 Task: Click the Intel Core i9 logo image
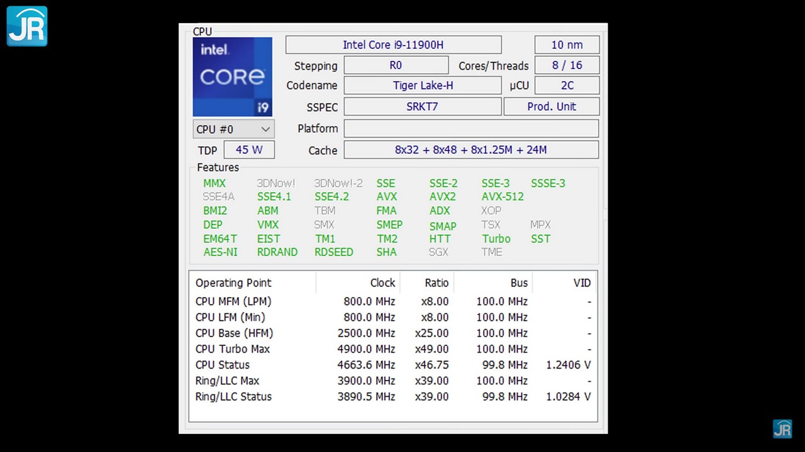pyautogui.click(x=233, y=77)
